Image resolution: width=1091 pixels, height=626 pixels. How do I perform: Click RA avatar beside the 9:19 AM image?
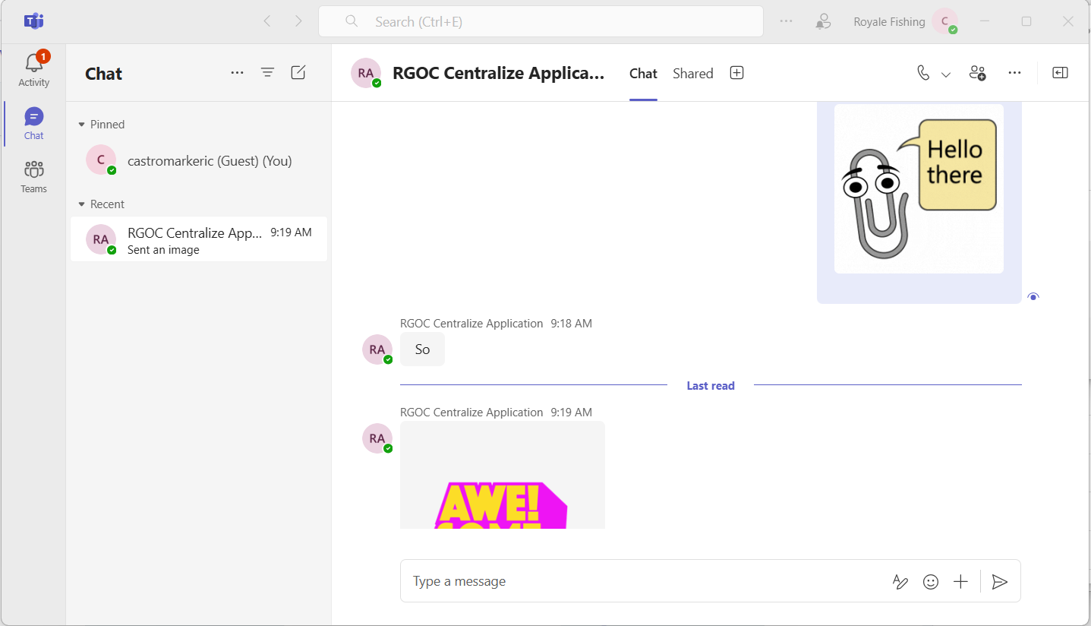pos(377,438)
